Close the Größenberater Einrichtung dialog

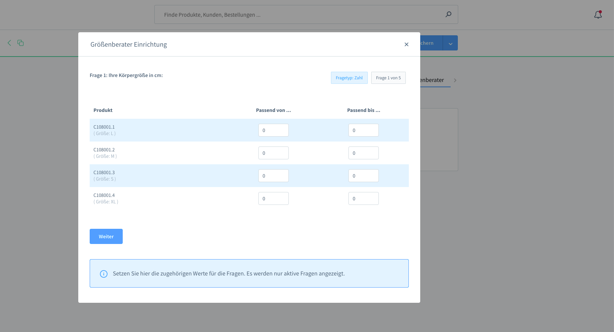(407, 44)
